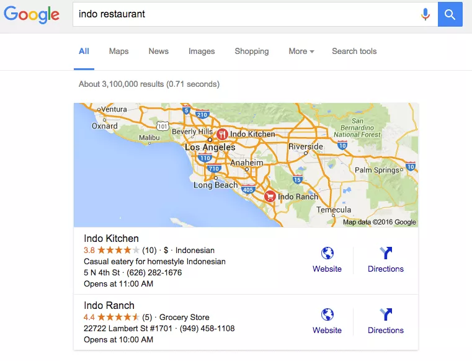
Task: Click the Google logo
Action: pos(32,15)
